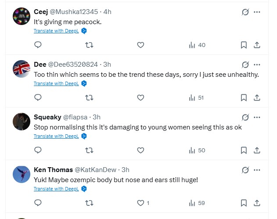277x219 pixels.
Task: Open more options on Ceej's tweet
Action: tap(257, 12)
